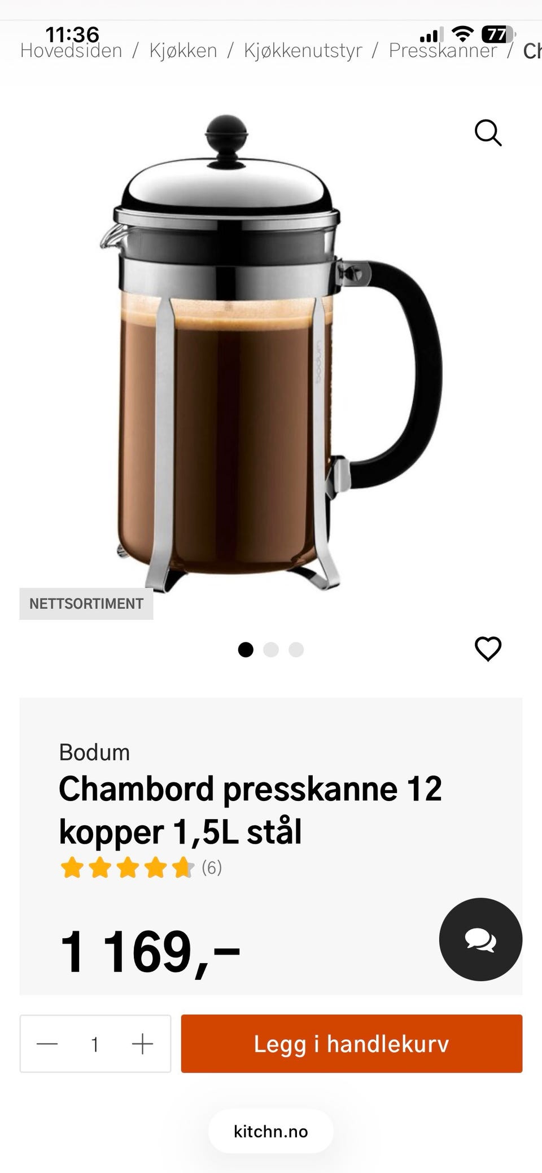This screenshot has height=1173, width=542.
Task: Select the first image carousel dot
Action: coord(246,650)
